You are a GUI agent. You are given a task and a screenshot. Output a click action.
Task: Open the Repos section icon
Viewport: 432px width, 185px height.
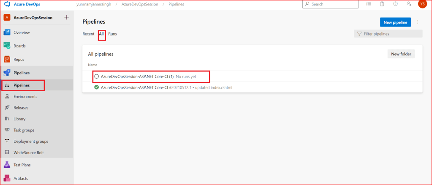(x=7, y=59)
